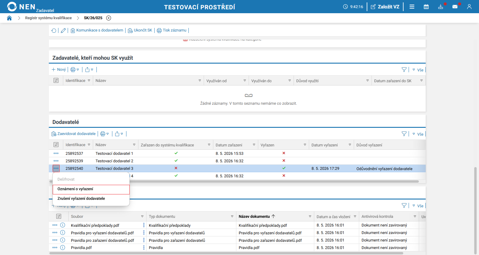This screenshot has width=479, height=255.
Task: Open column settings of Dodavatelé table
Action: tap(56, 145)
